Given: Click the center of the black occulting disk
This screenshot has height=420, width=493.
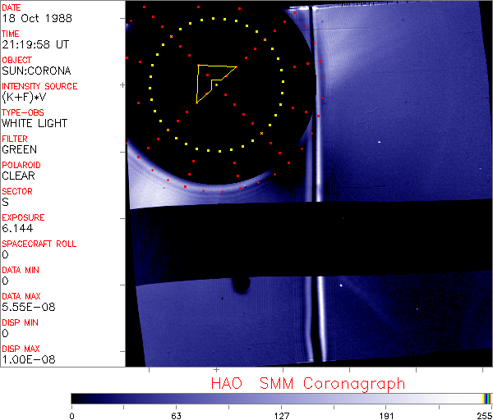Looking at the screenshot, I should tap(215, 86).
